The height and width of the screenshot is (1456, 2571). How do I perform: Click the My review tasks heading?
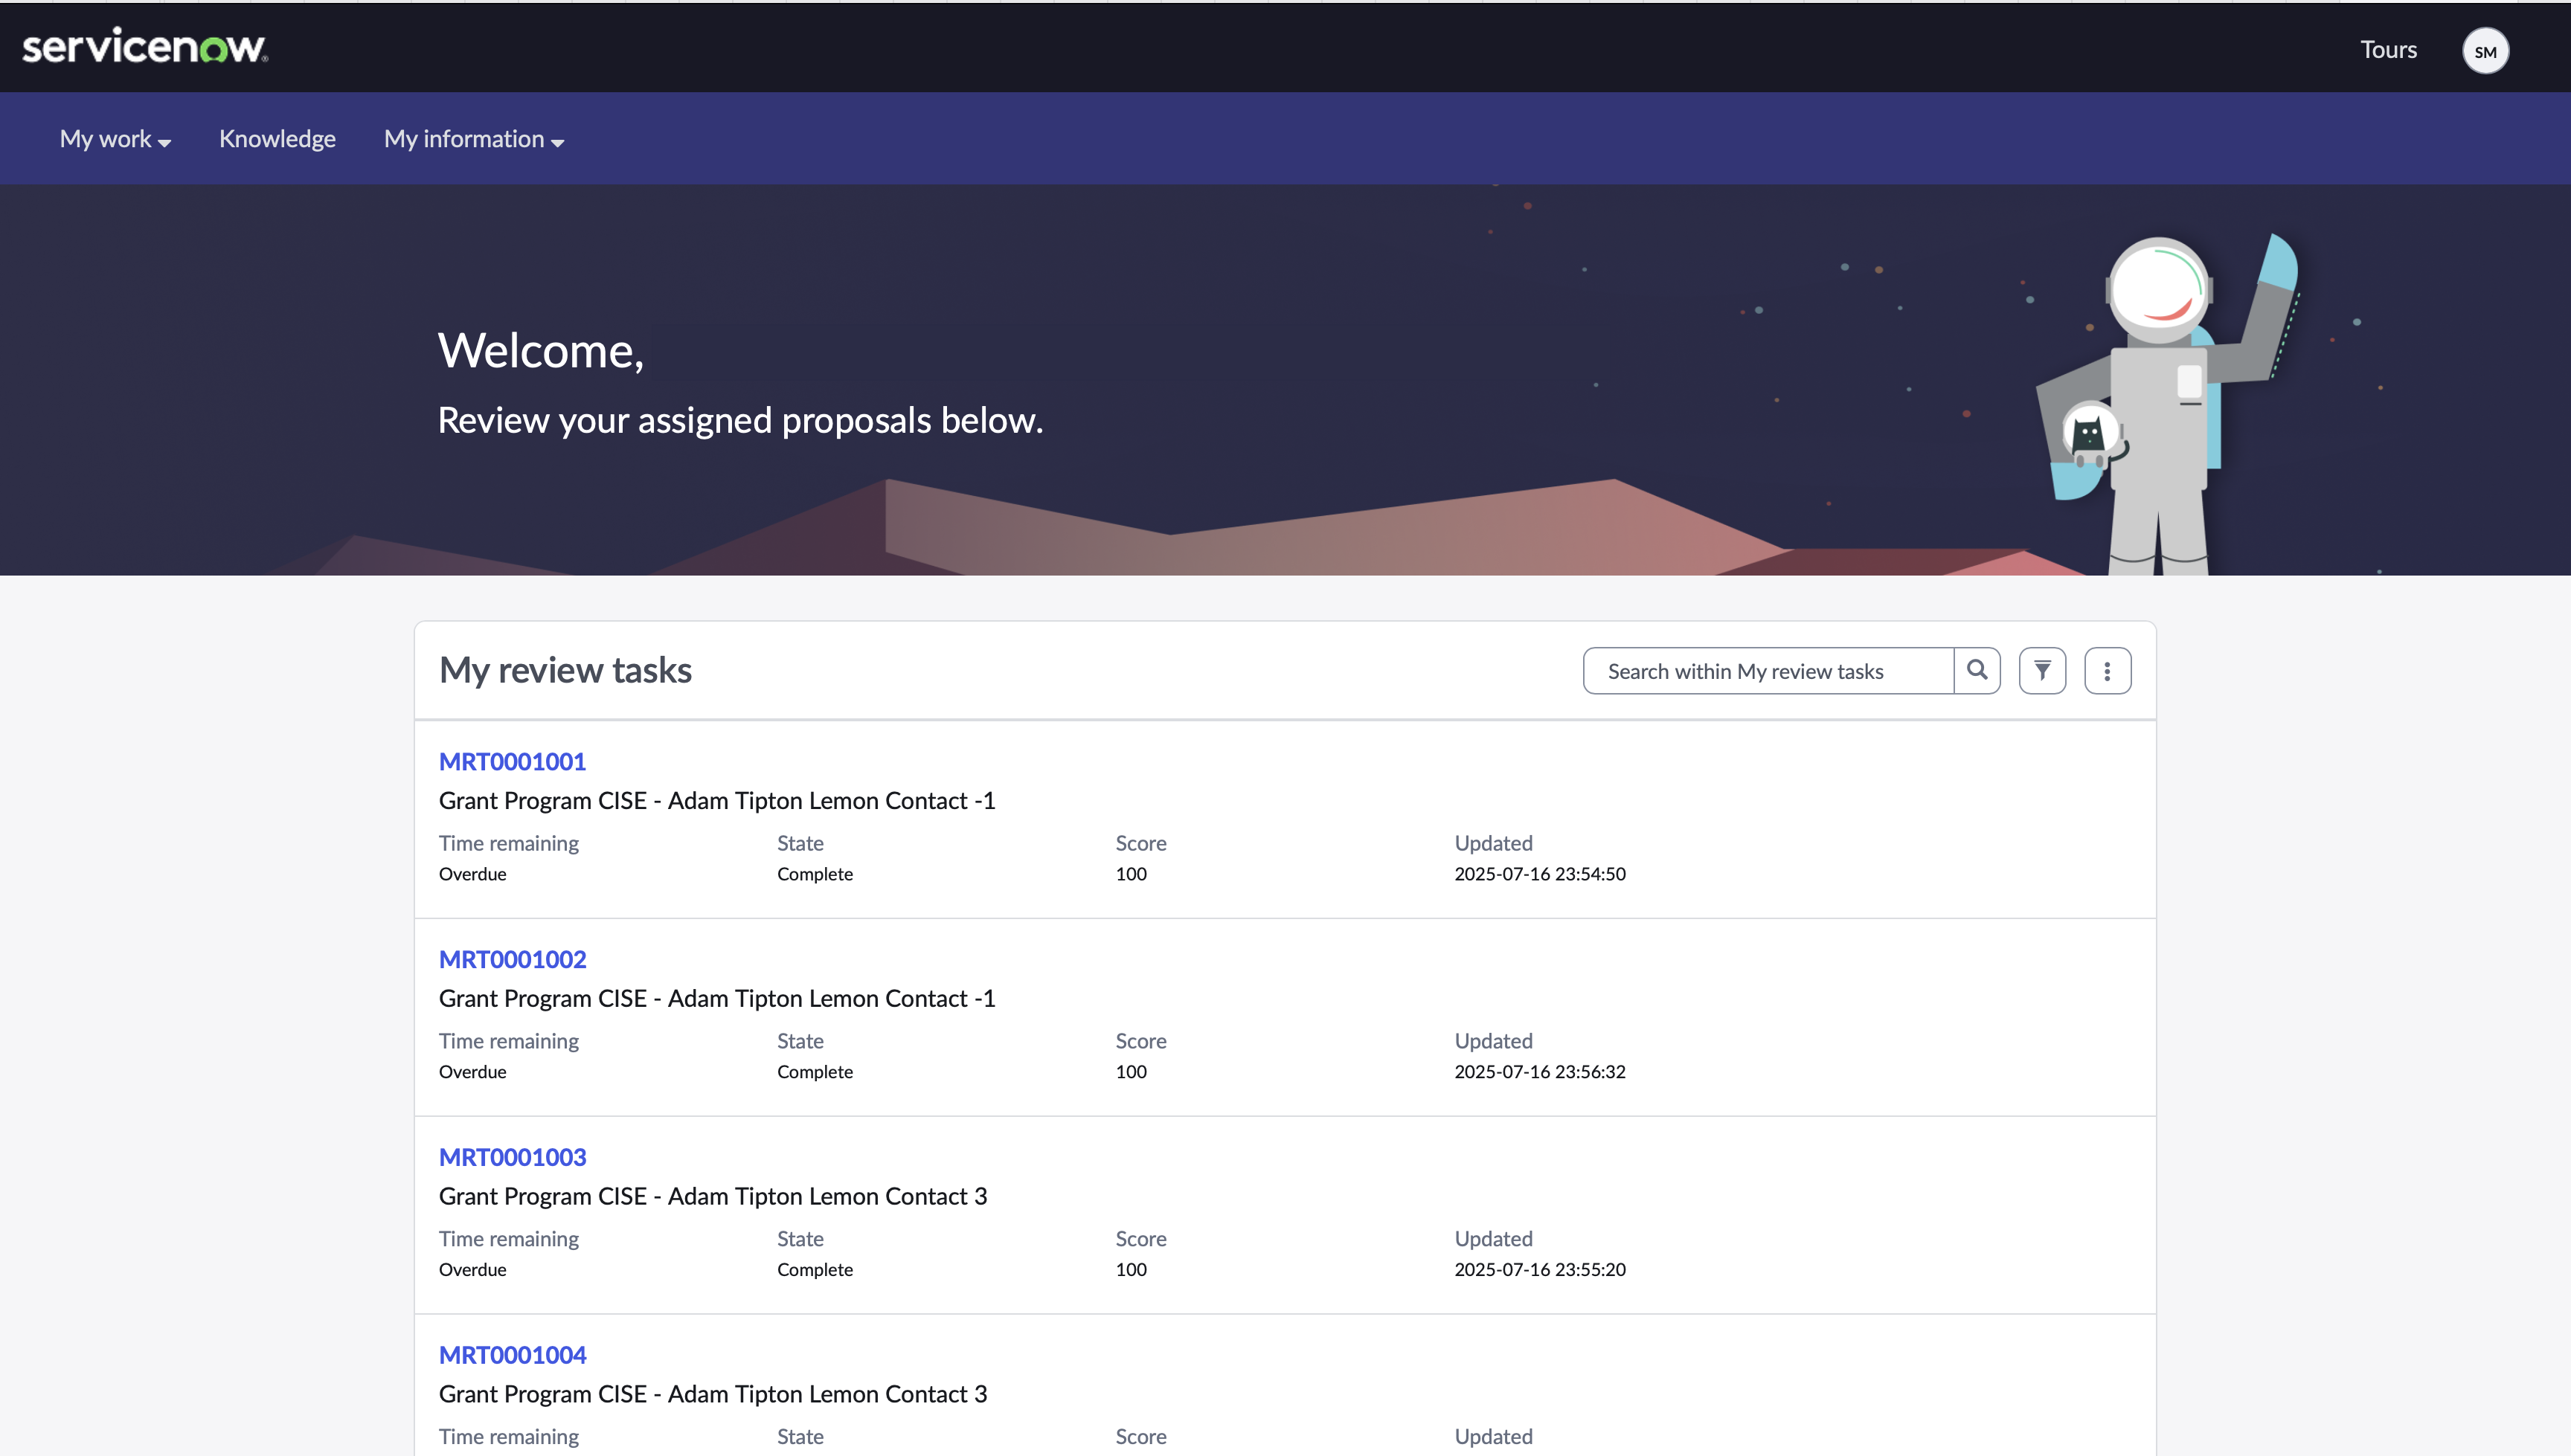pyautogui.click(x=565, y=670)
